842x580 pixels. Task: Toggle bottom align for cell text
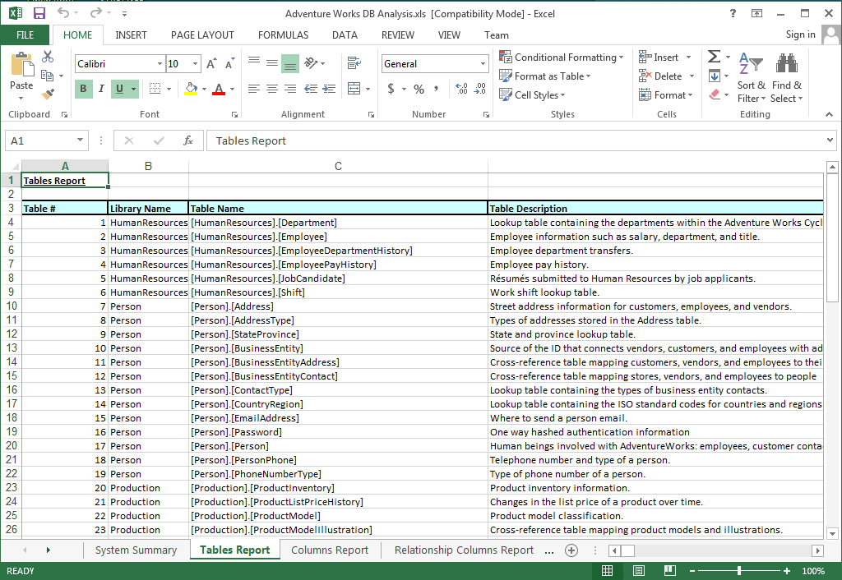point(290,63)
